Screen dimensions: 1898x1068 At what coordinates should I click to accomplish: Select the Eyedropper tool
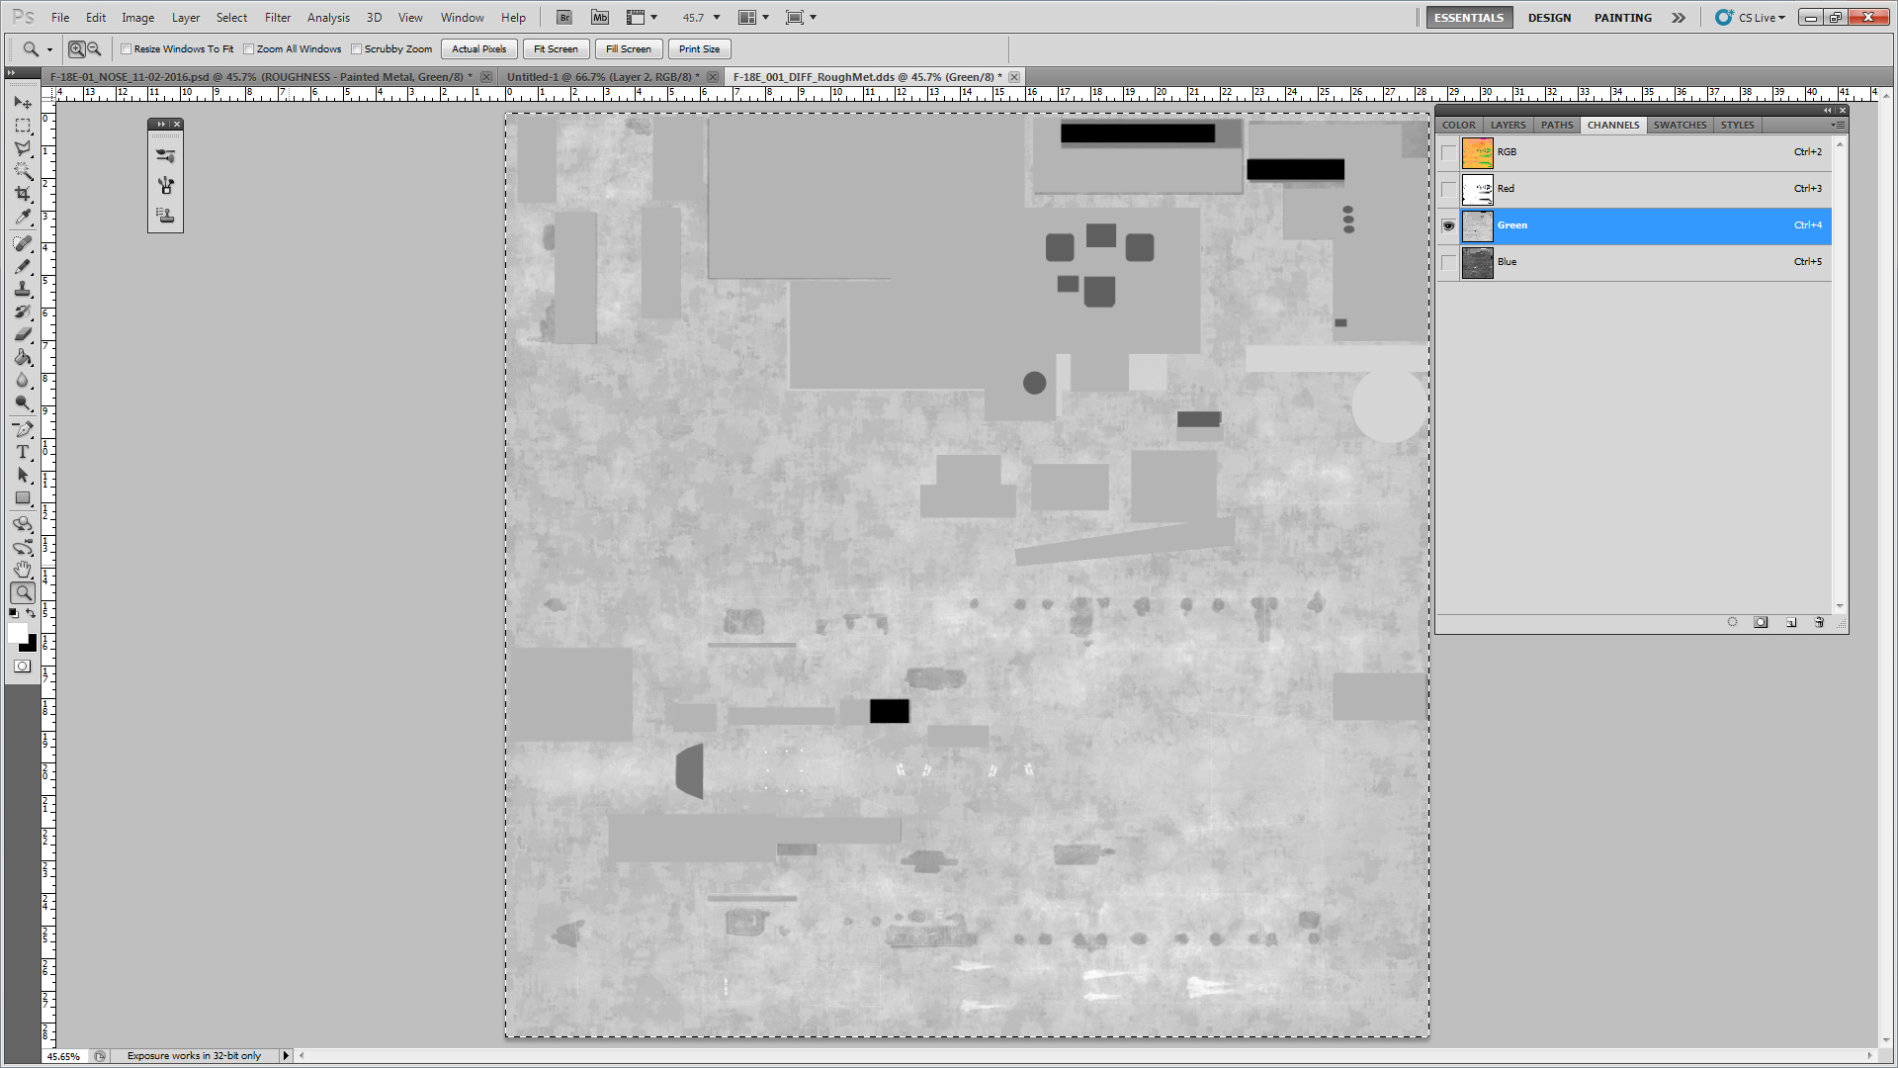pos(23,217)
